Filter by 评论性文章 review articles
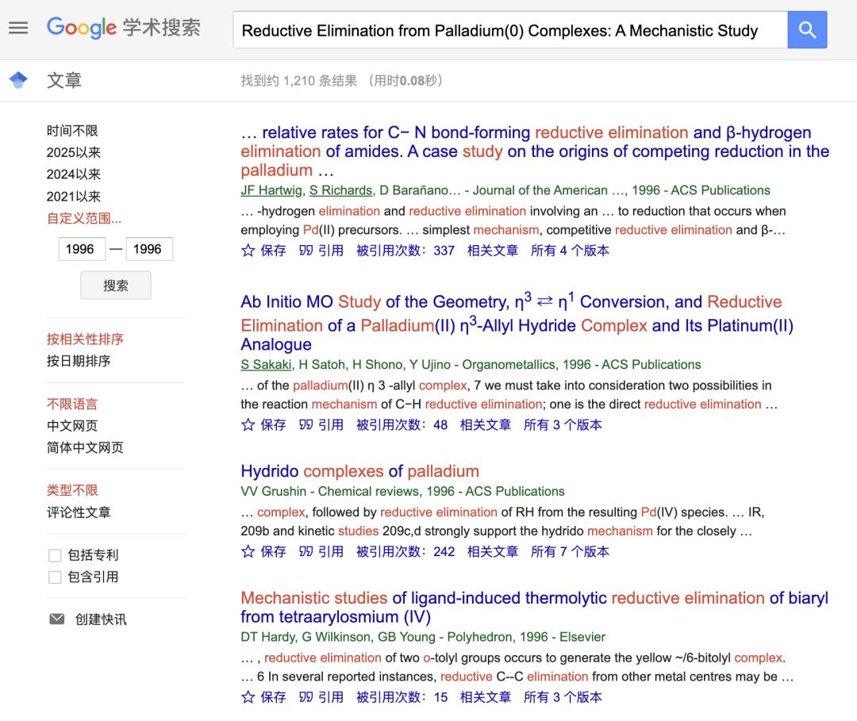The image size is (857, 721). [x=79, y=512]
